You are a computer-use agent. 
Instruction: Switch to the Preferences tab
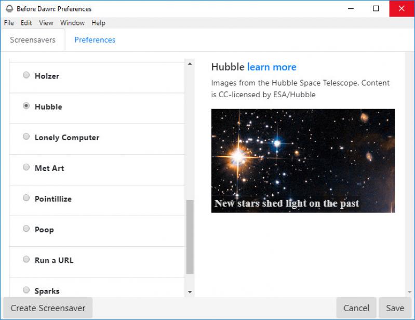point(95,39)
